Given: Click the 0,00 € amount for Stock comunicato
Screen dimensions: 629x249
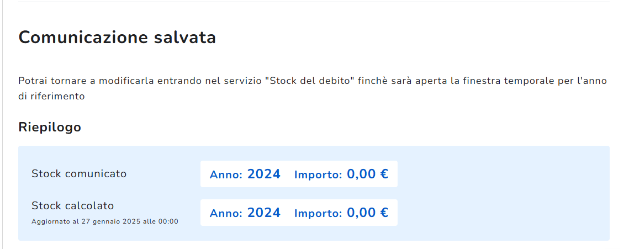Looking at the screenshot, I should 367,174.
